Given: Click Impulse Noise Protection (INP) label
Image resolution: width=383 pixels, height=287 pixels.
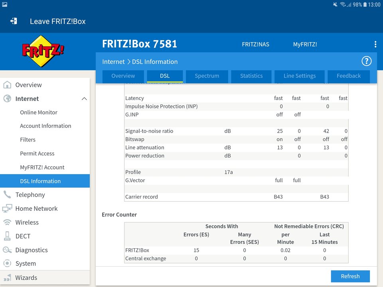Looking at the screenshot, I should click(161, 106).
